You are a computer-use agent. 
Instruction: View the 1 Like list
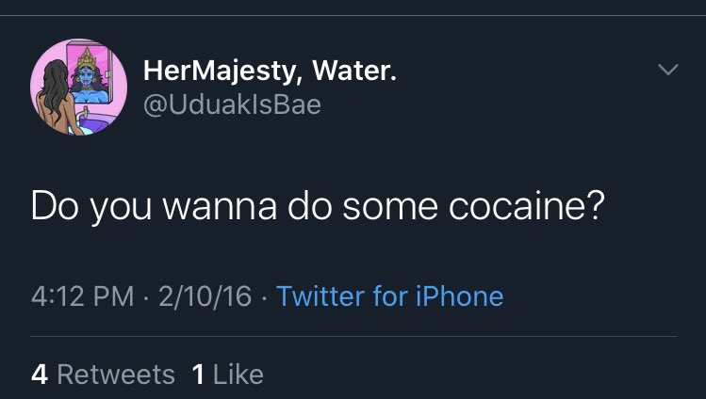point(227,374)
